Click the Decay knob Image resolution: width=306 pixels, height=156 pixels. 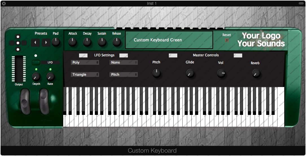[87, 42]
